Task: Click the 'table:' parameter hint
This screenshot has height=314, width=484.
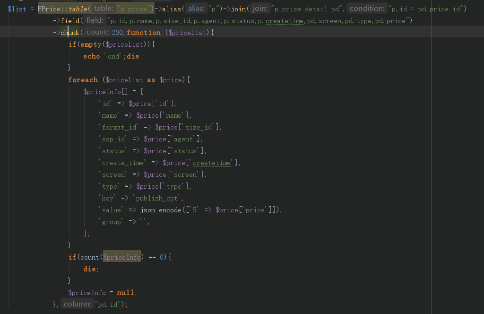Action: [103, 9]
